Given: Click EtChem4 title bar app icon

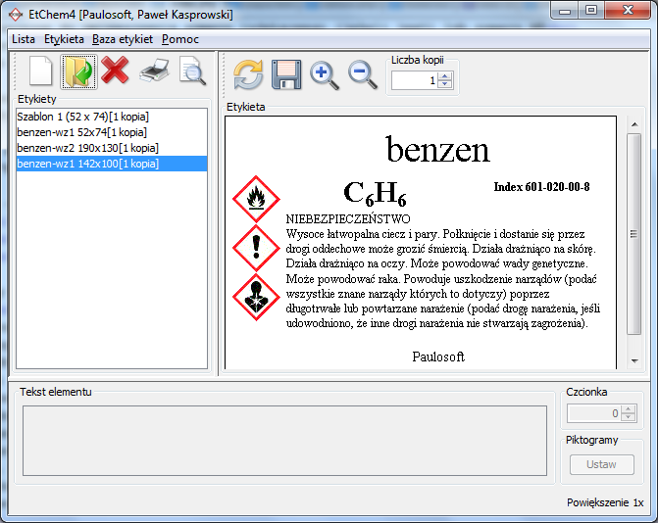Looking at the screenshot, I should 16,15.
